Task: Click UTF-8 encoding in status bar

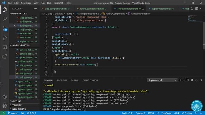Action: [151, 113]
